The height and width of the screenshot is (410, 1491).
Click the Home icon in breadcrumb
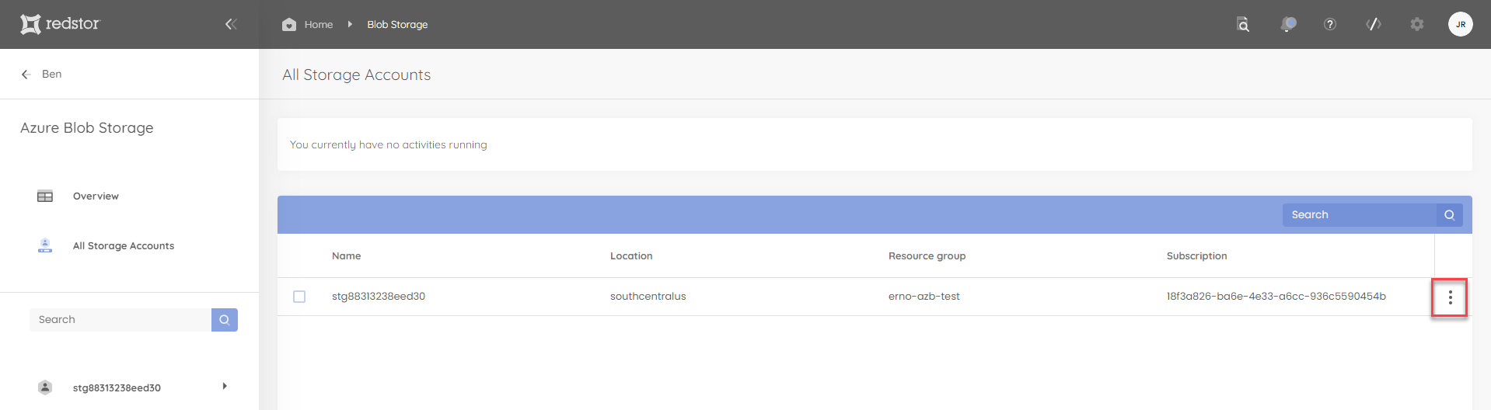click(289, 24)
